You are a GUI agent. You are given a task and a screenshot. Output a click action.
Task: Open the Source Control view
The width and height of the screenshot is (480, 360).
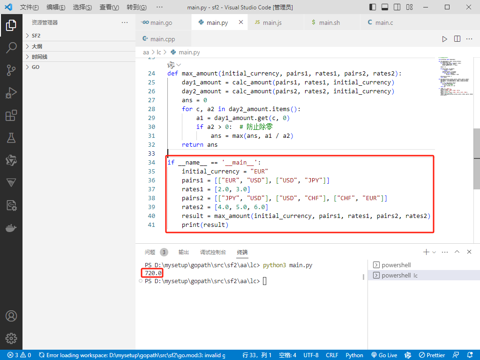click(11, 70)
